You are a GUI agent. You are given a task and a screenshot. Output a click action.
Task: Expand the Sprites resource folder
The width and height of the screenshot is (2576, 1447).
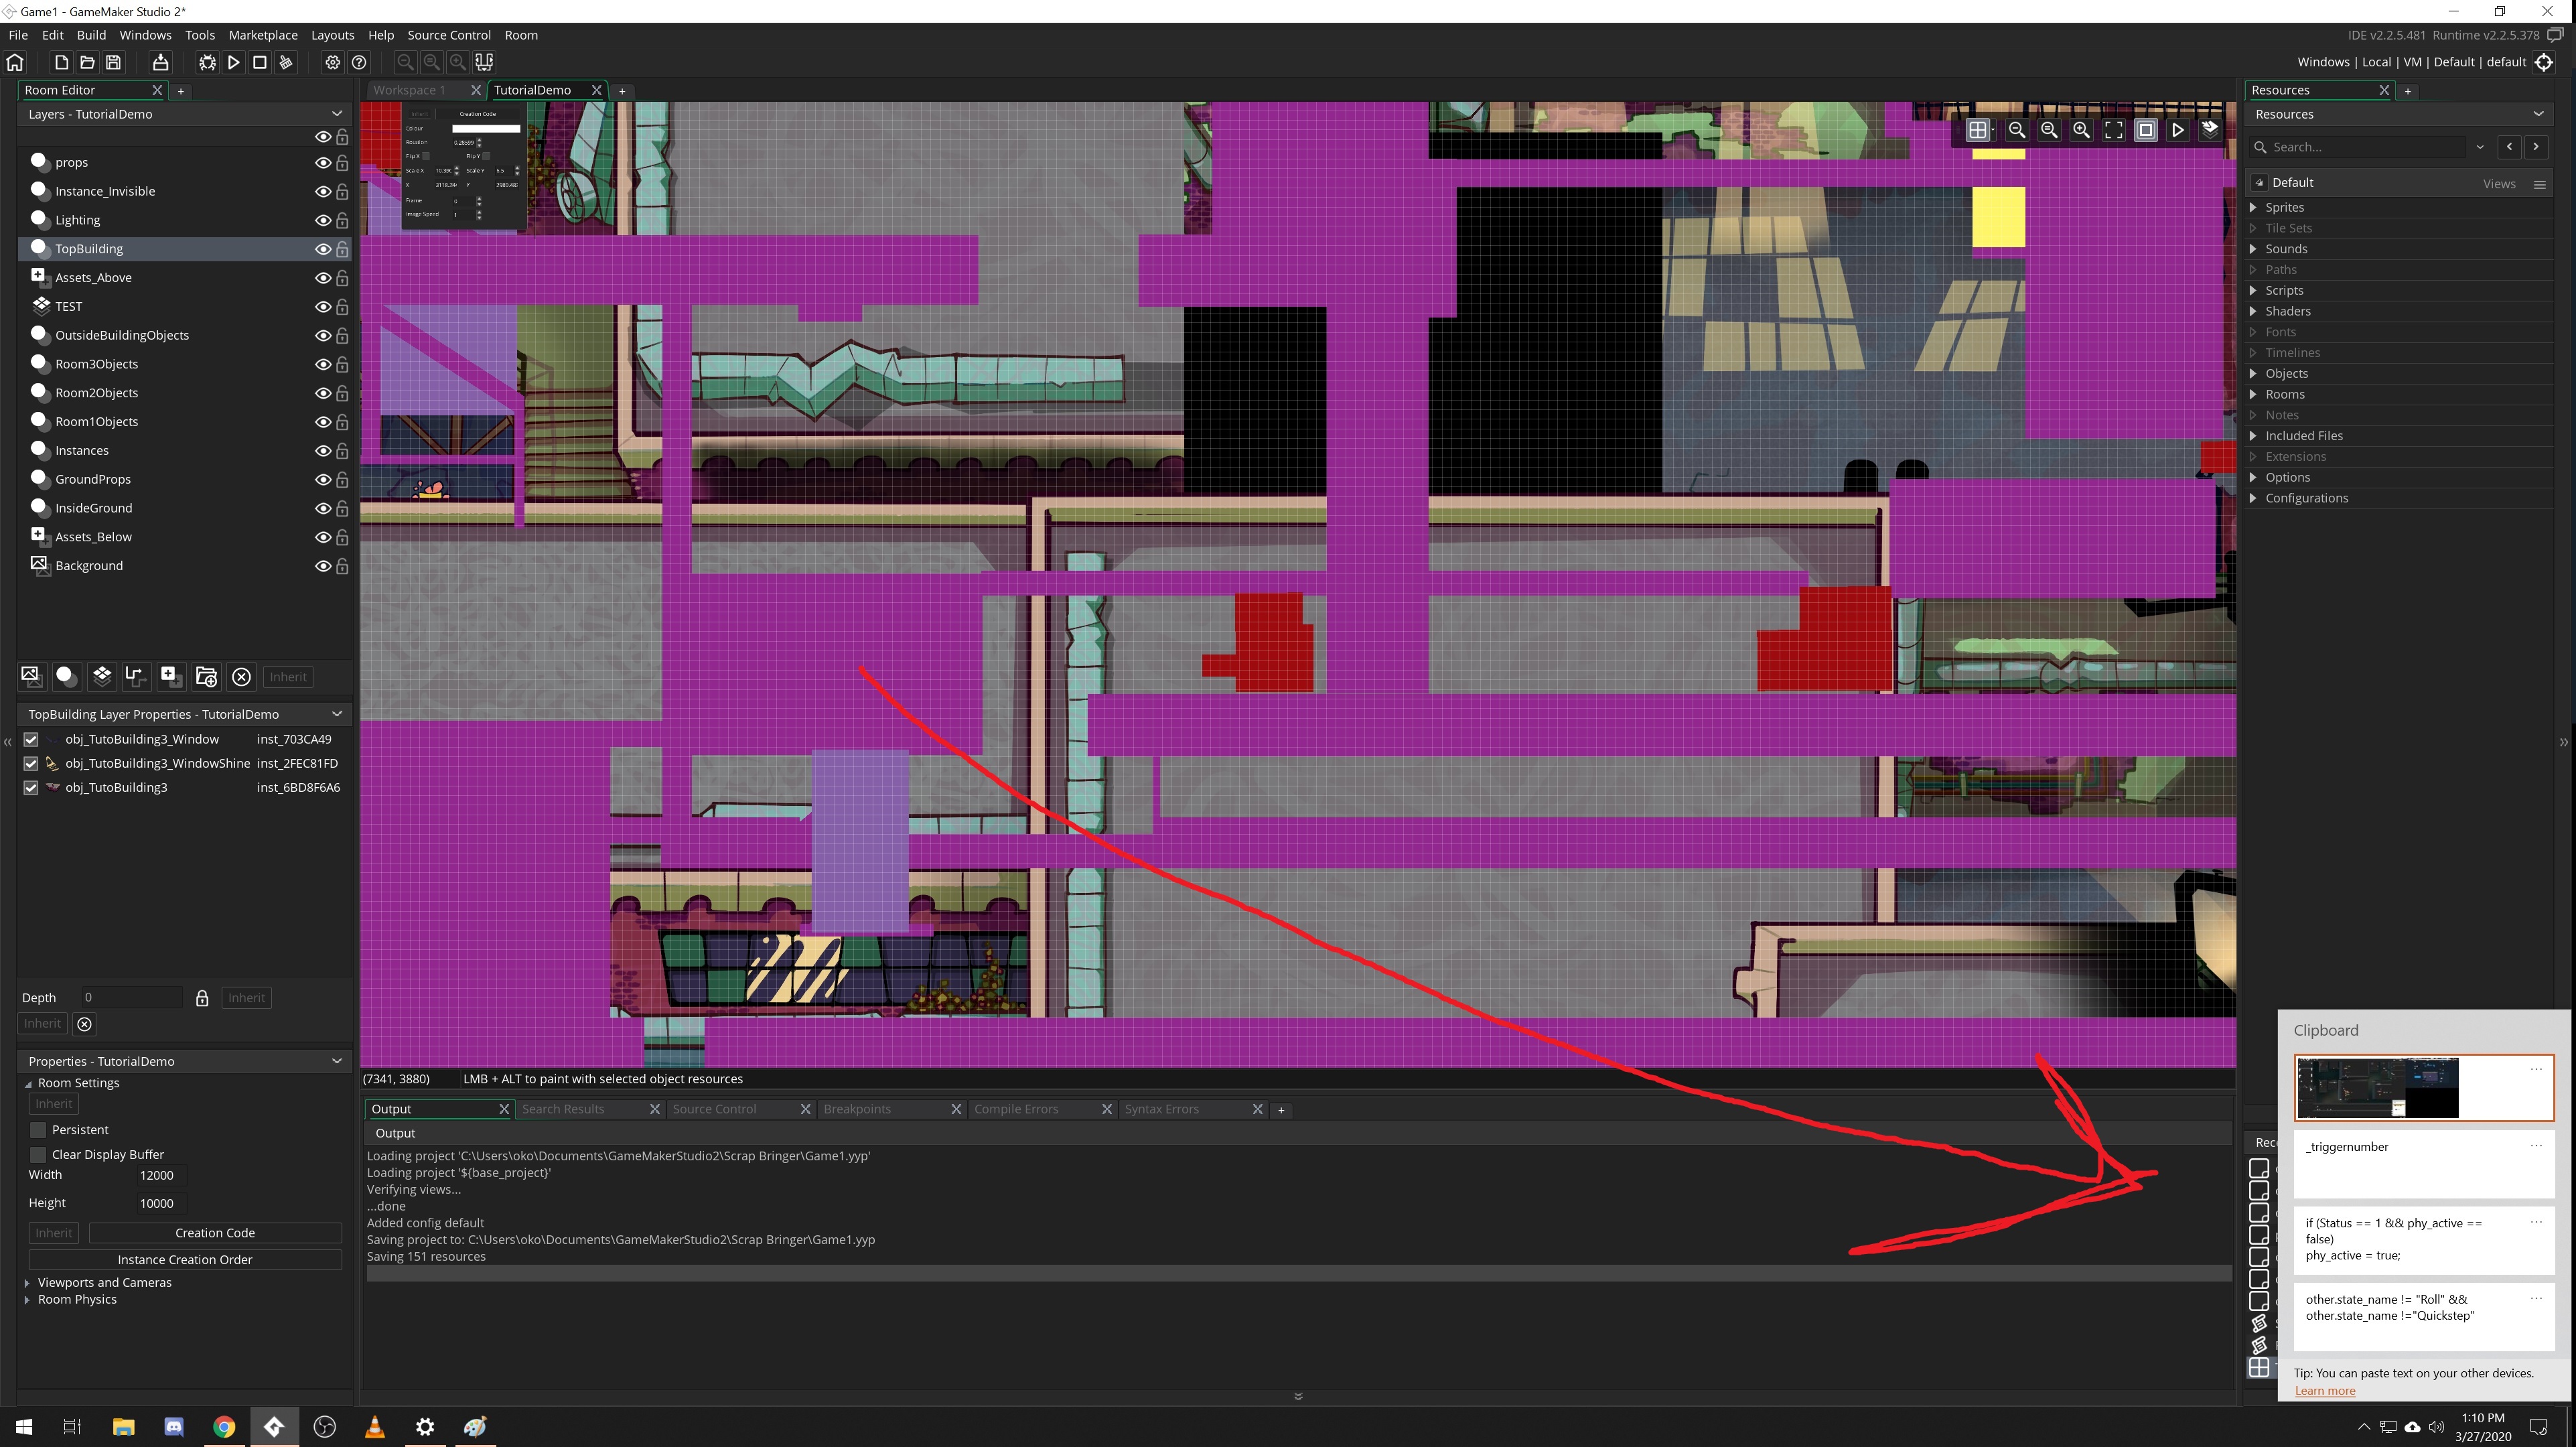click(2253, 207)
